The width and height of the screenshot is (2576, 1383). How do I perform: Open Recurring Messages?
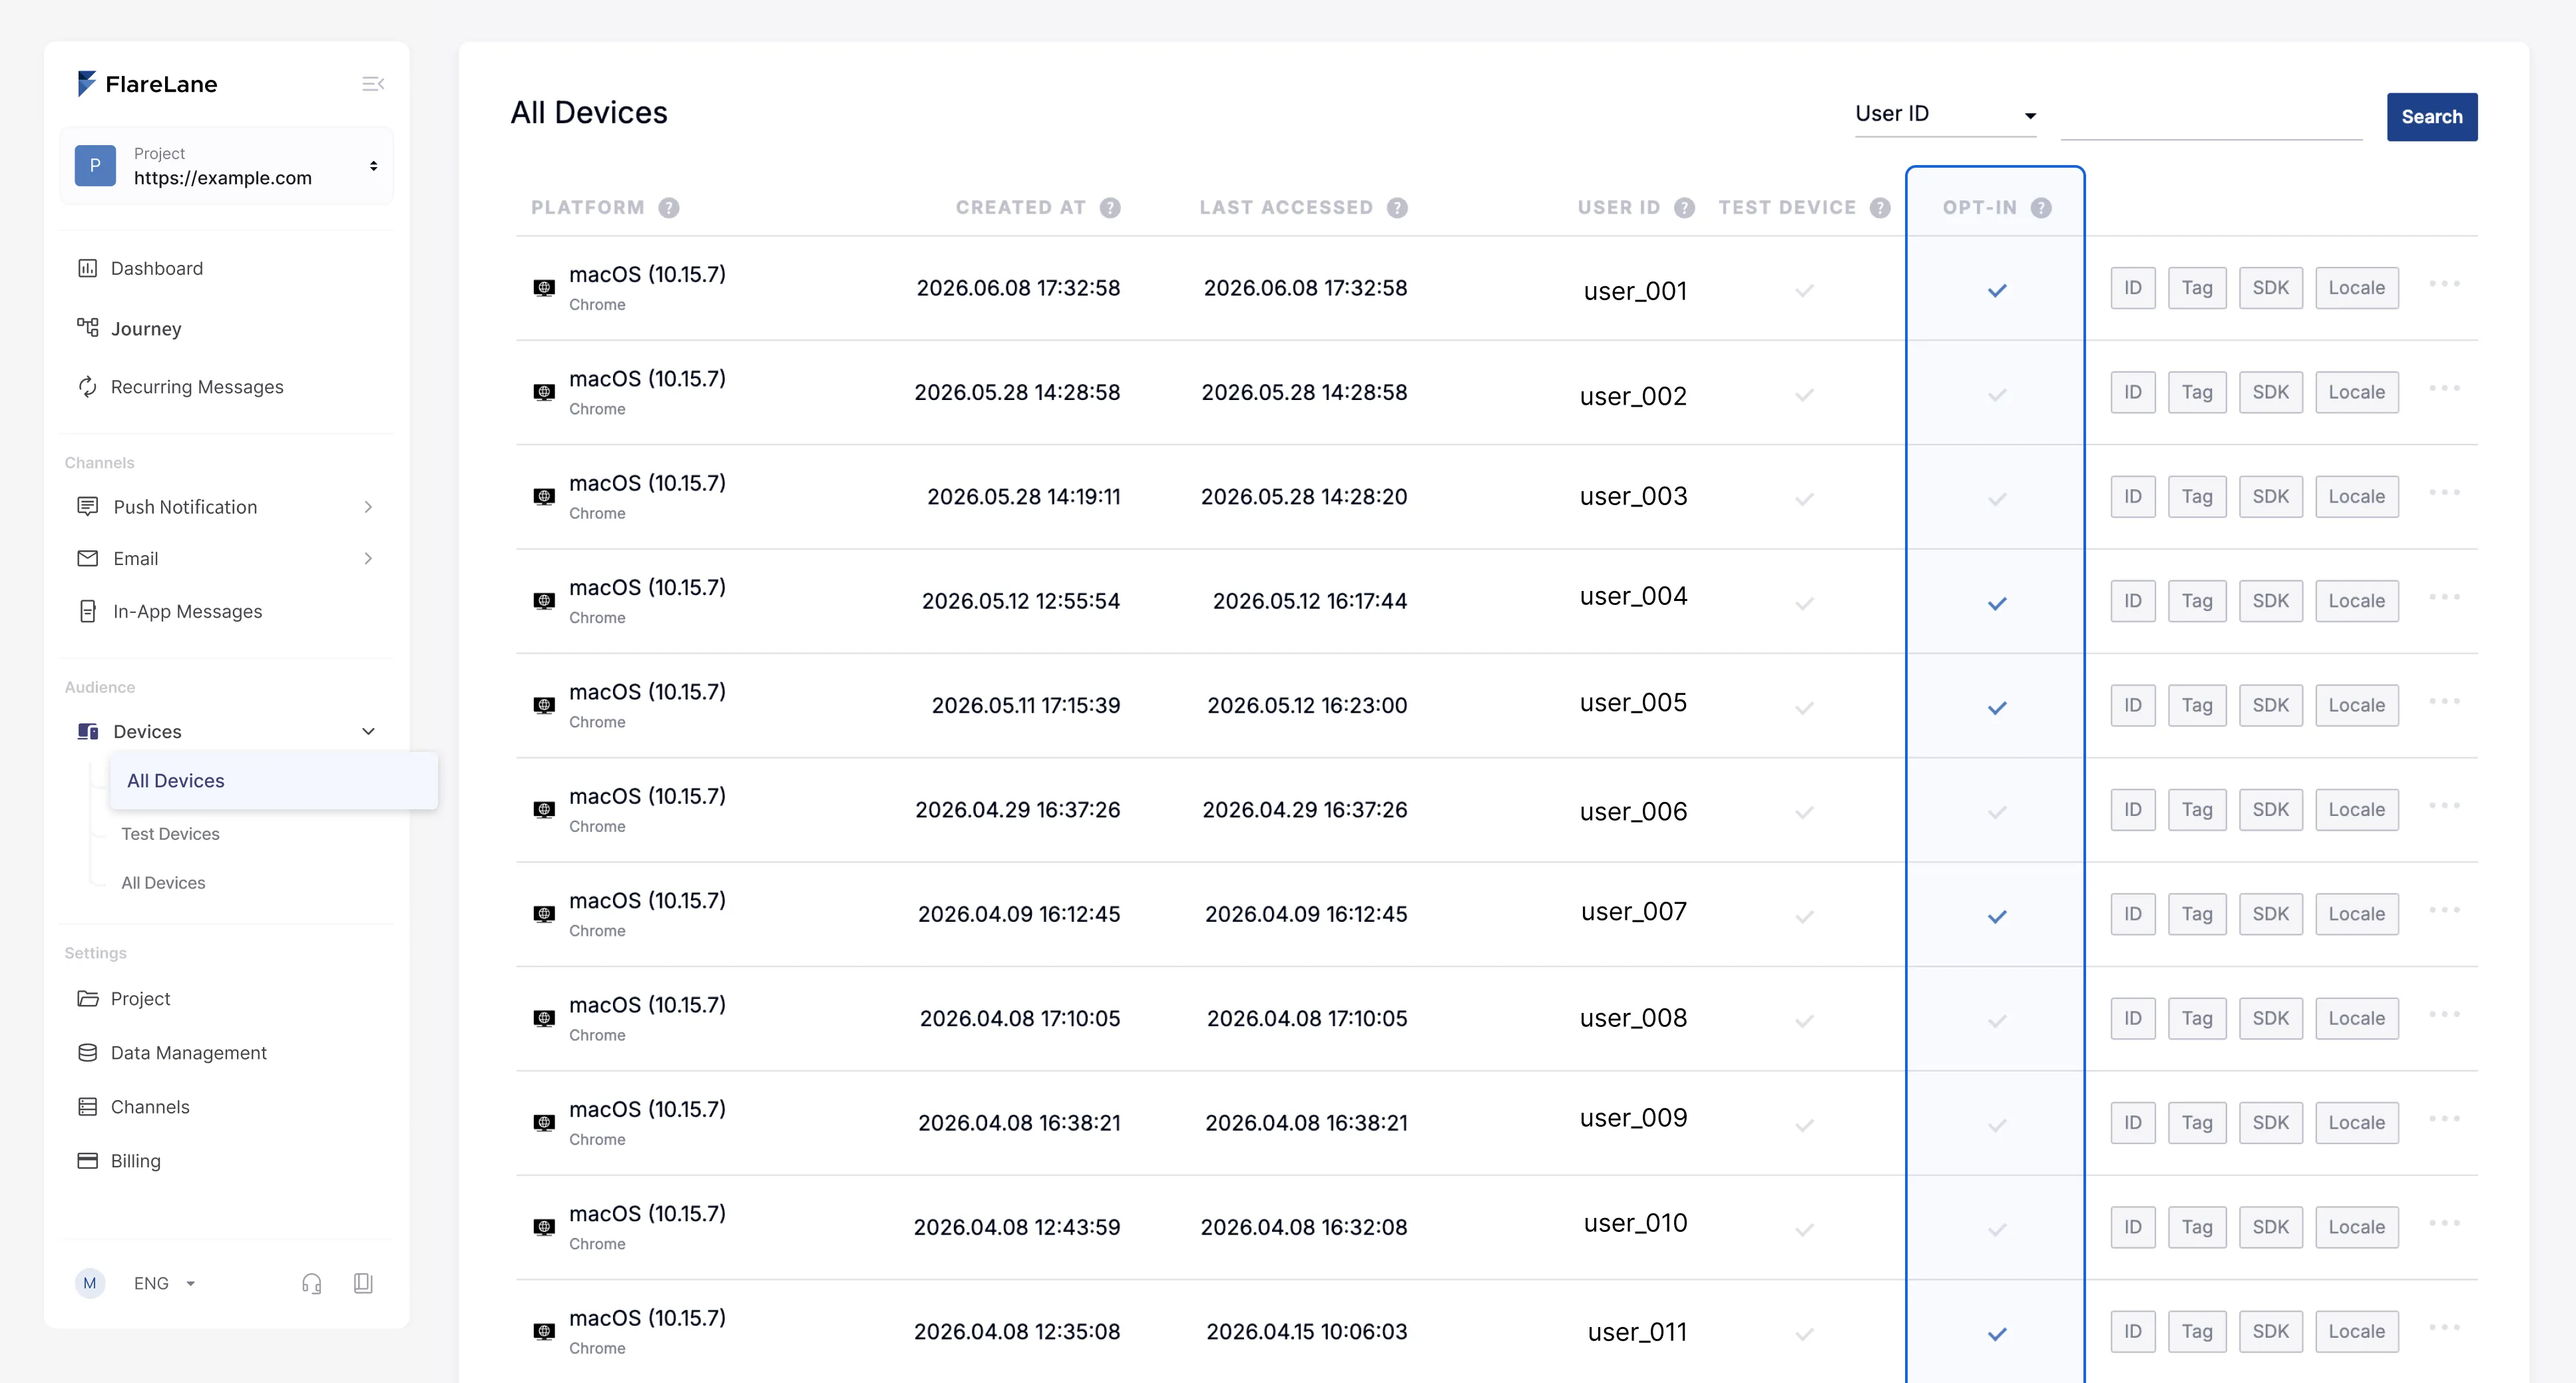197,387
